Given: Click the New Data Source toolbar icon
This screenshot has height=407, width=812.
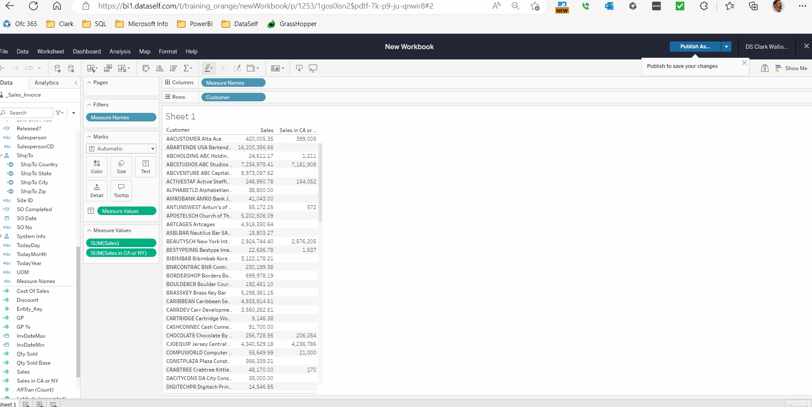Looking at the screenshot, I should coord(57,68).
